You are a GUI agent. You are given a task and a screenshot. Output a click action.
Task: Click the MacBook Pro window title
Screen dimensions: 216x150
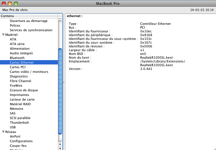pyautogui.click(x=108, y=3)
